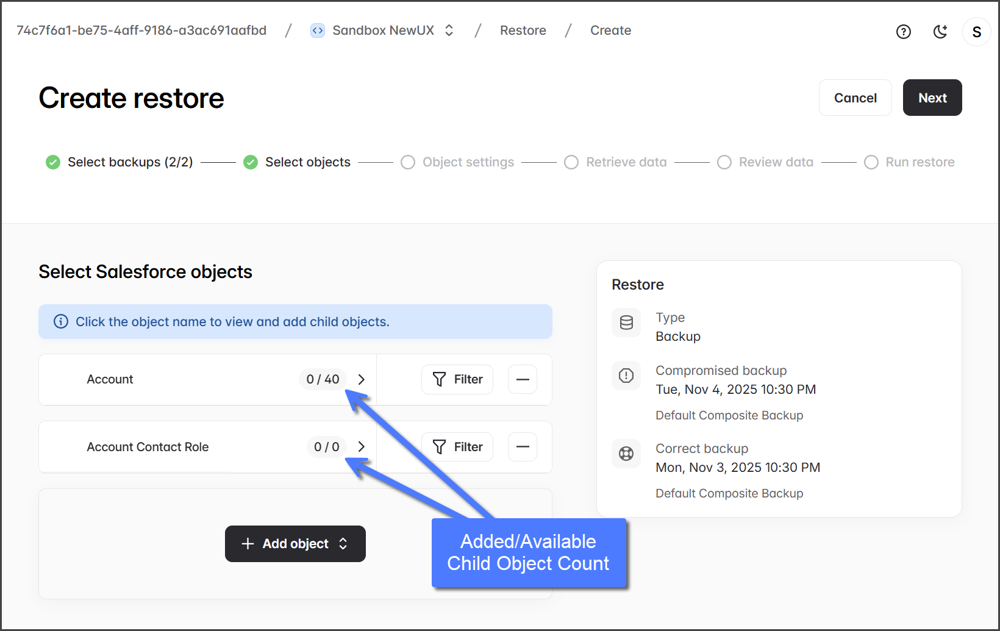Viewport: 1000px width, 631px height.
Task: Expand Account Contact Role chevron
Action: click(x=362, y=447)
